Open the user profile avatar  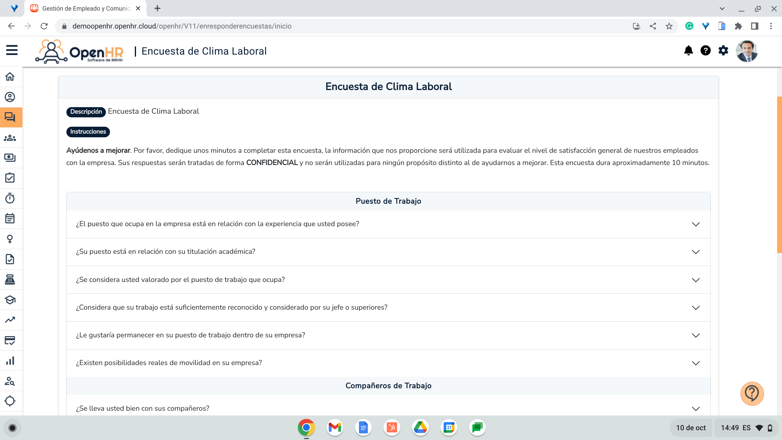tap(747, 51)
